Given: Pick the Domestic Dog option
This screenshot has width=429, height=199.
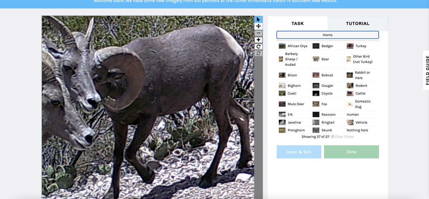Looking at the screenshot, I should pos(361,104).
